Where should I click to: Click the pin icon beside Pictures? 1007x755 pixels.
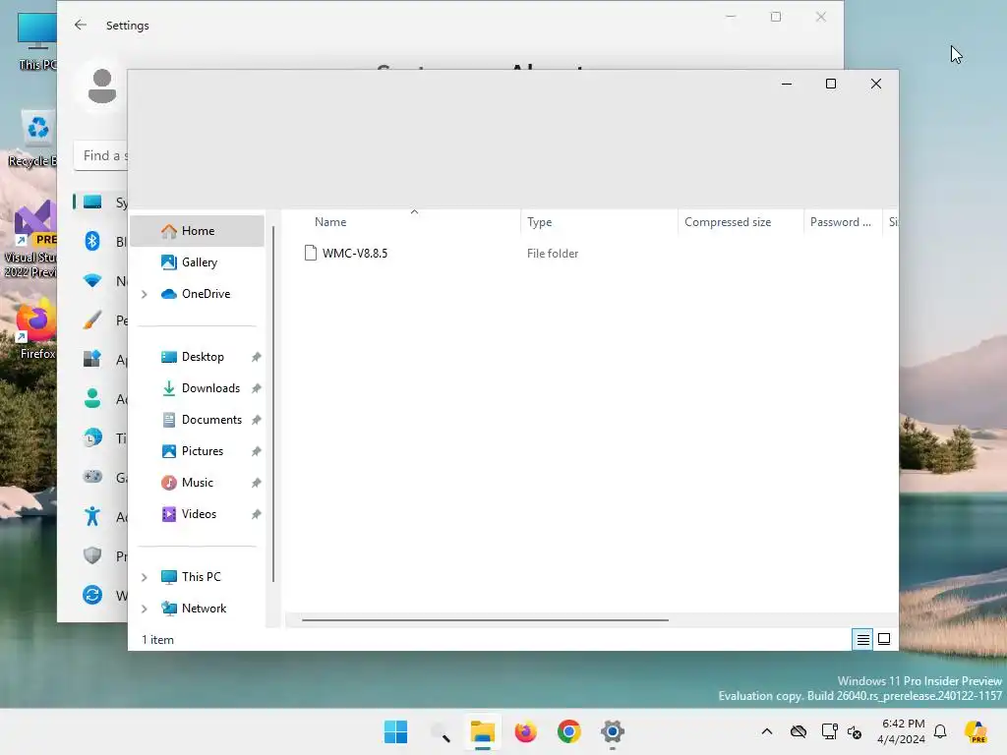point(257,451)
